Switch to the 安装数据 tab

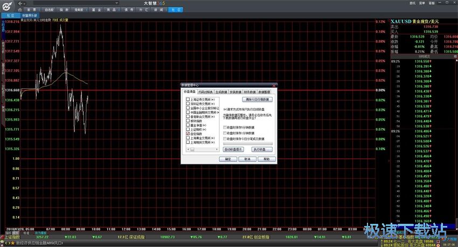235,92
